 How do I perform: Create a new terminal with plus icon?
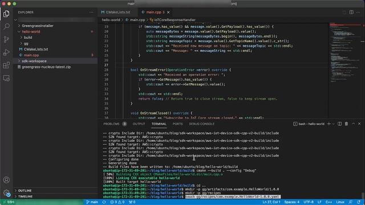pyautogui.click(x=328, y=124)
